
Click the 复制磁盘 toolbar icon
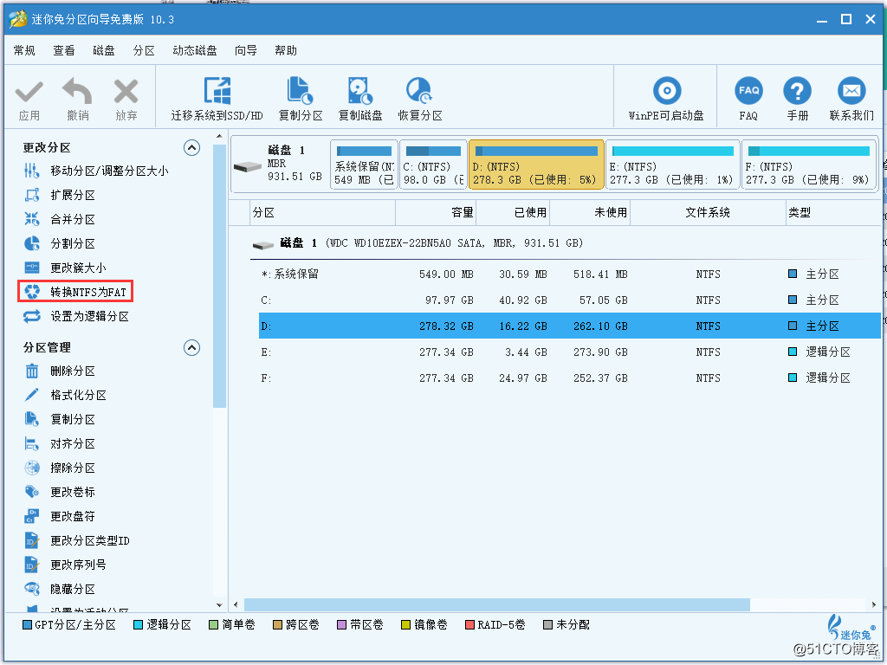click(359, 91)
